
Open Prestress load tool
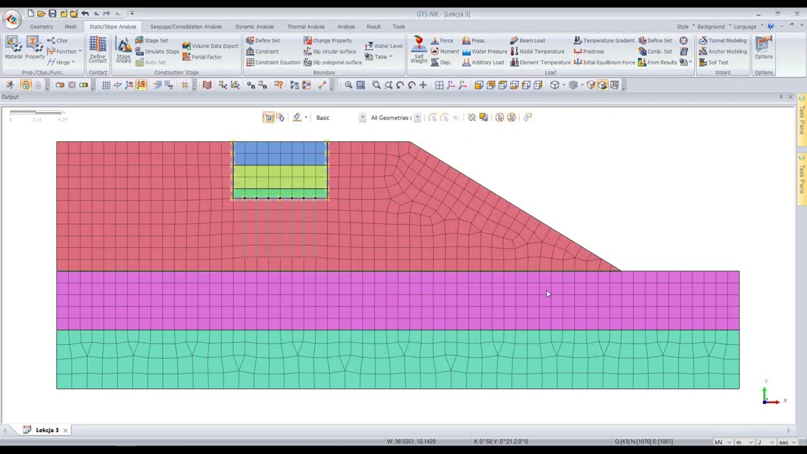click(589, 52)
